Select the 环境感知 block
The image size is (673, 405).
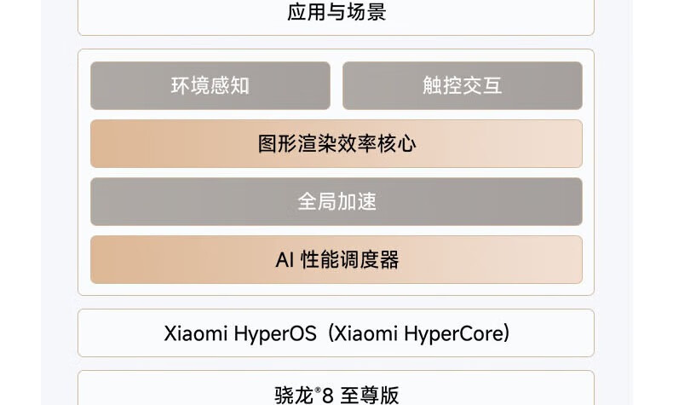click(x=210, y=85)
